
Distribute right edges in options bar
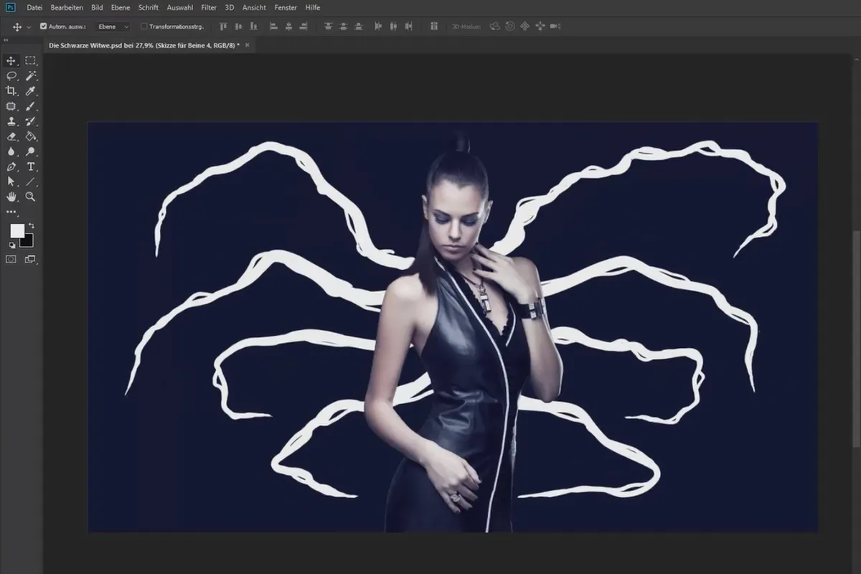click(409, 27)
